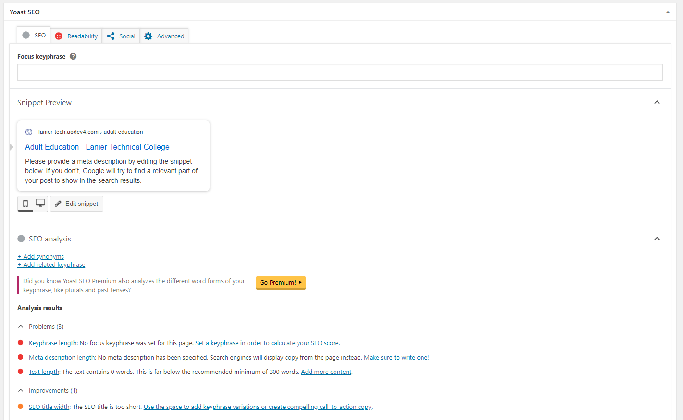
Task: Click the red bullet beside Keyphrase length
Action: [x=21, y=343]
